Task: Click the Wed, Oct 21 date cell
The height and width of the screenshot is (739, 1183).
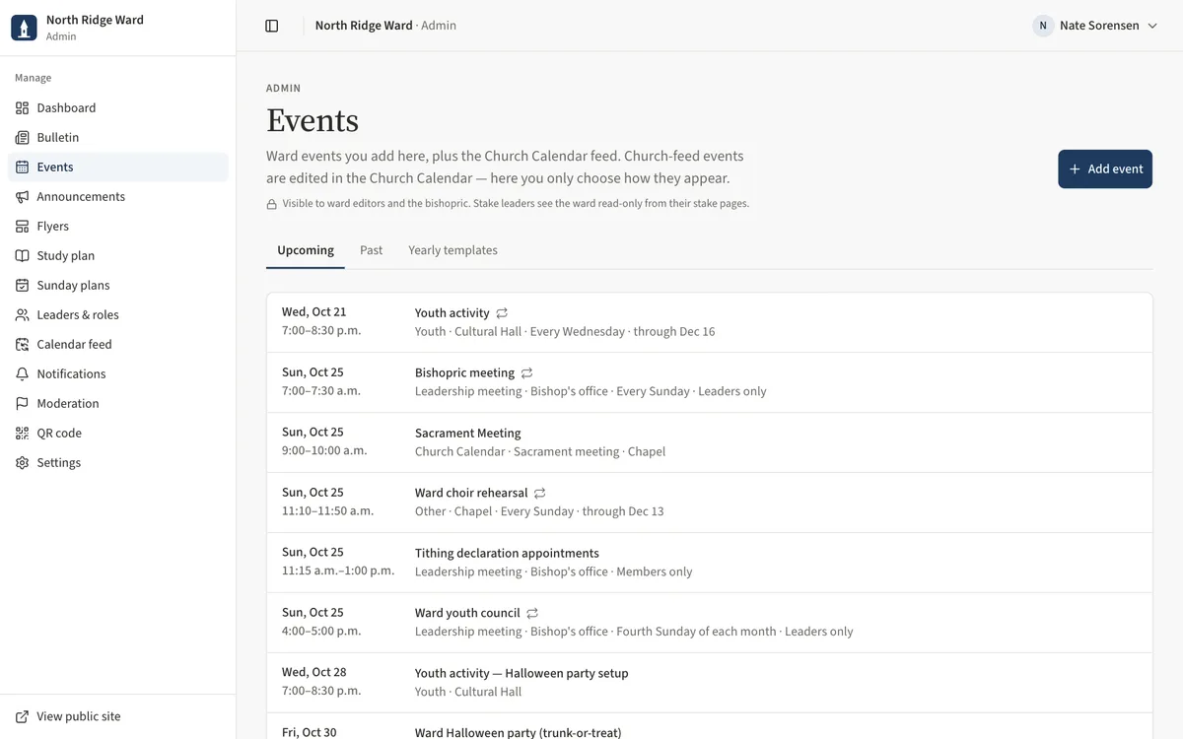Action: click(x=313, y=312)
